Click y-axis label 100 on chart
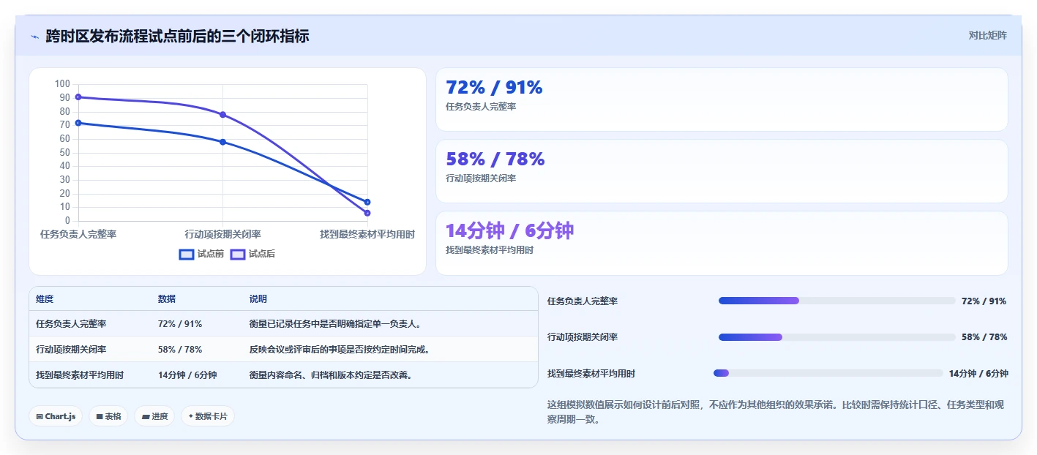 tap(63, 84)
